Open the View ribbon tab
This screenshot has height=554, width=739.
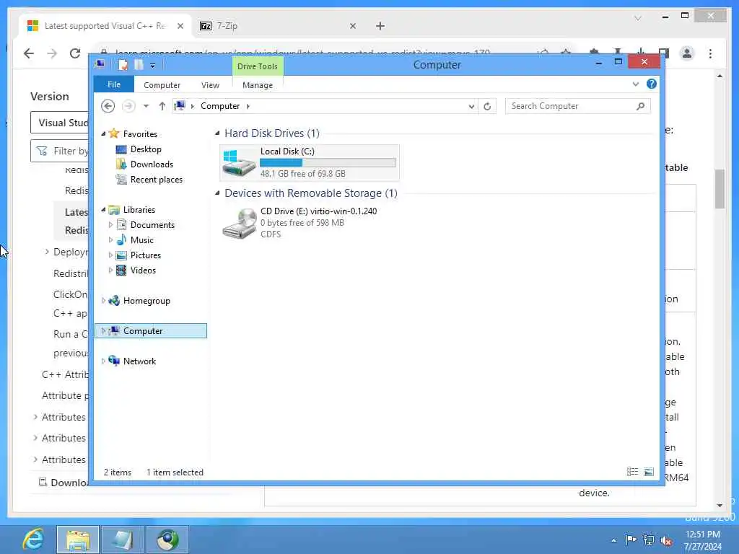point(210,85)
